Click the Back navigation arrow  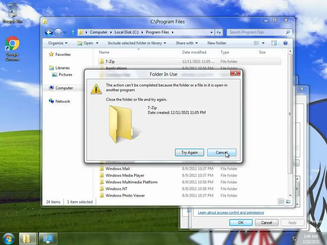(x=49, y=32)
